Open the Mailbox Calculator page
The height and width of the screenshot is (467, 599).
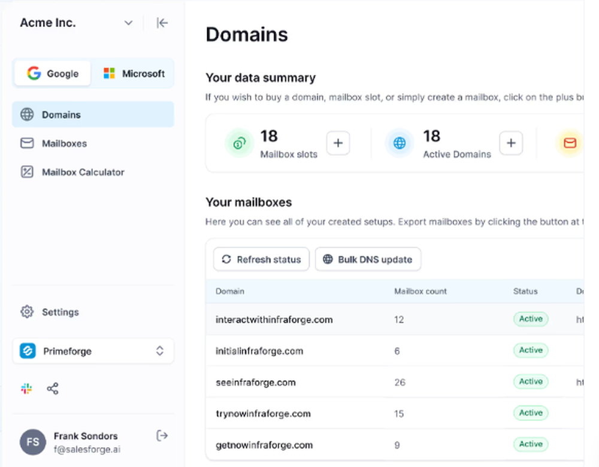[x=83, y=172]
